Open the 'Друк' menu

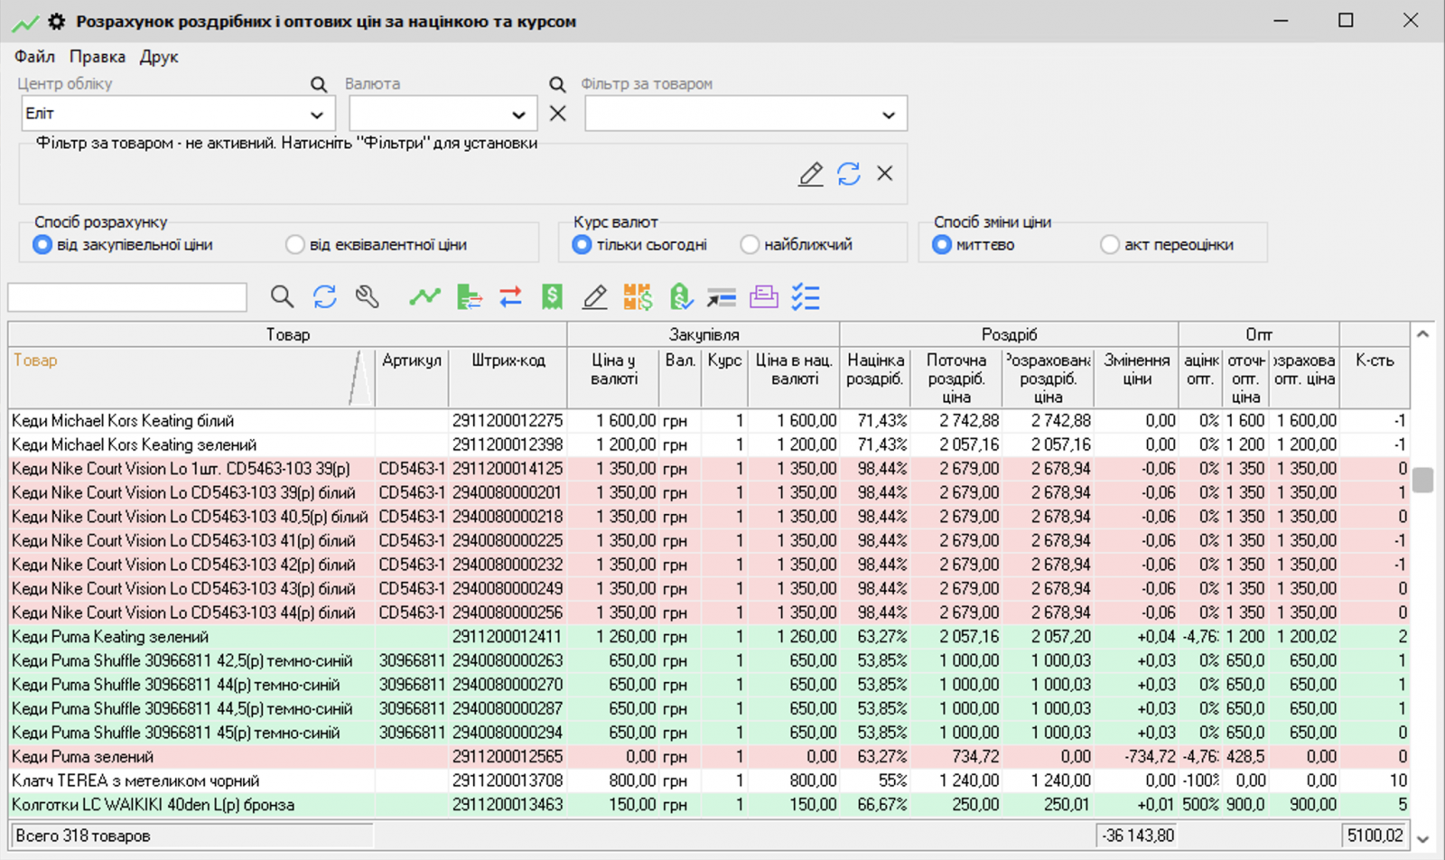(159, 57)
